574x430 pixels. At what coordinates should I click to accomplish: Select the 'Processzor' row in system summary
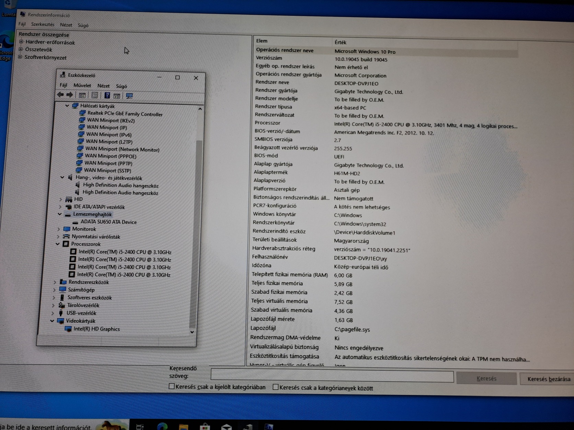pos(386,124)
